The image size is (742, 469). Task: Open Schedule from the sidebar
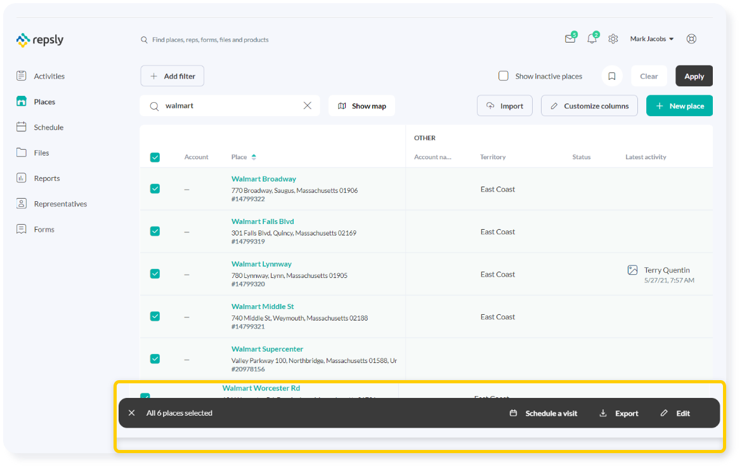pyautogui.click(x=48, y=128)
